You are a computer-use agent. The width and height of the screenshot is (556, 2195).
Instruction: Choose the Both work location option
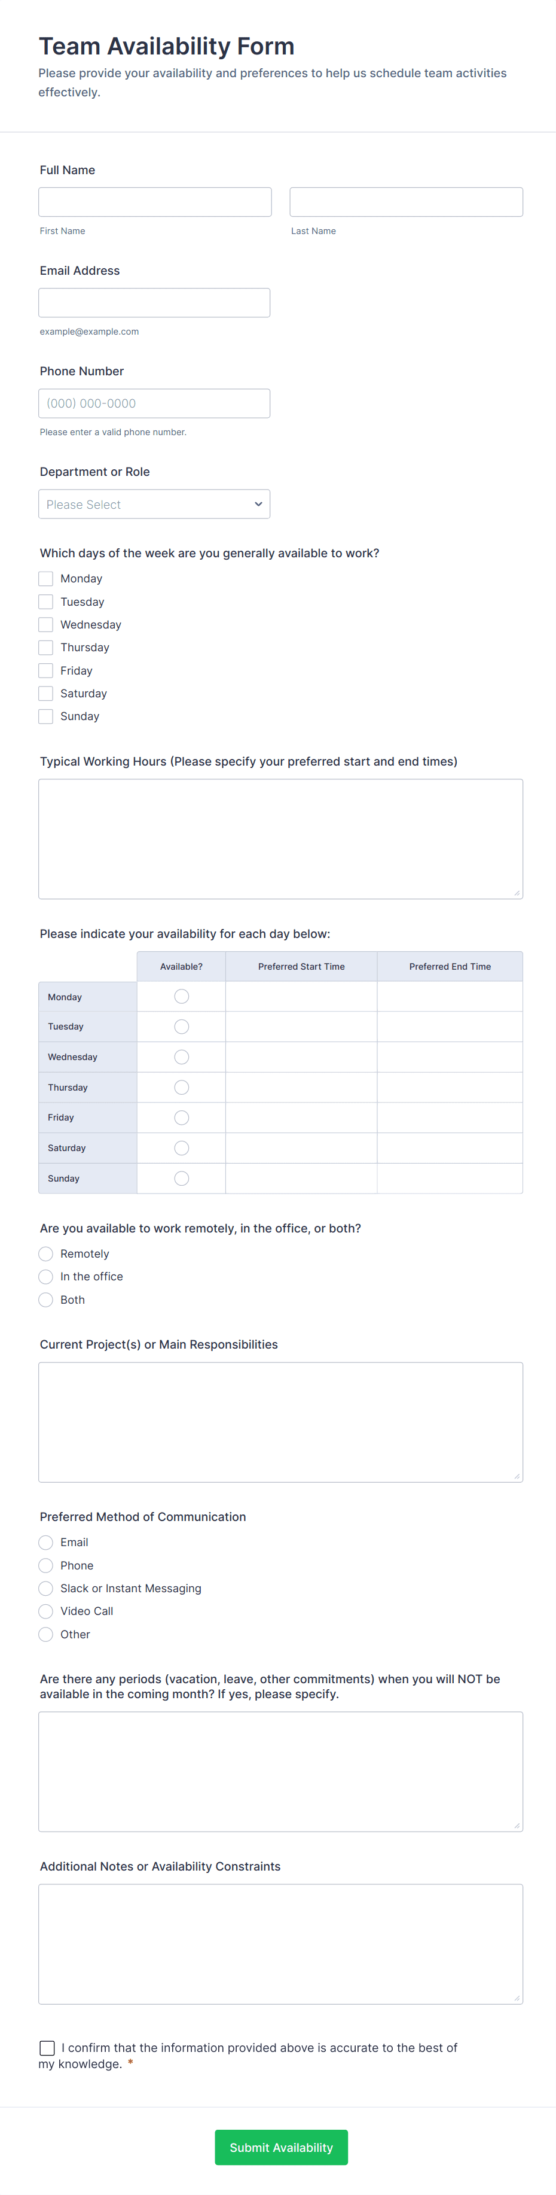click(46, 1300)
